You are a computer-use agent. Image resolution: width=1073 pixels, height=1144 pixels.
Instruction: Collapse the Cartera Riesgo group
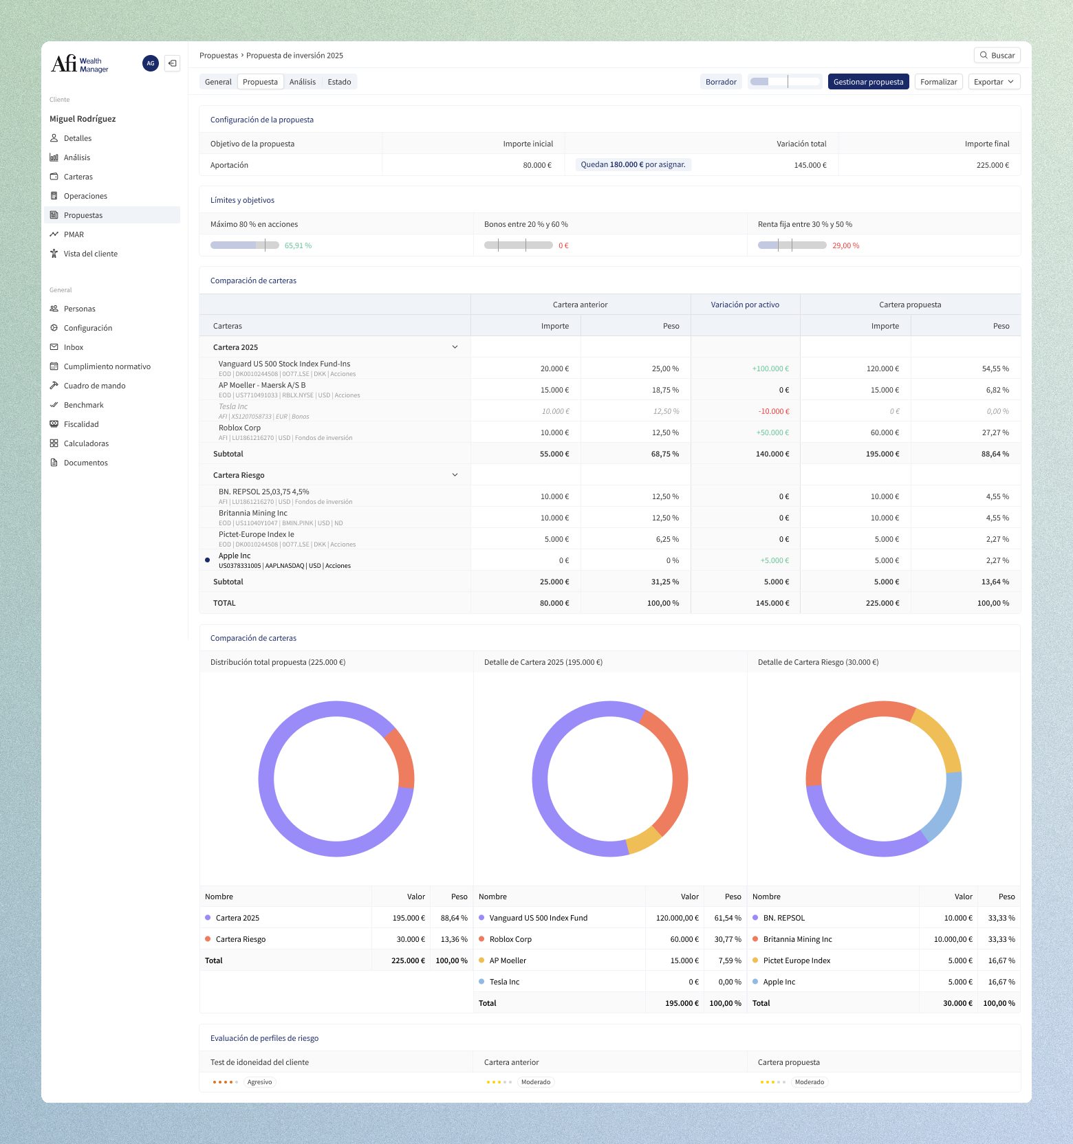pos(455,475)
